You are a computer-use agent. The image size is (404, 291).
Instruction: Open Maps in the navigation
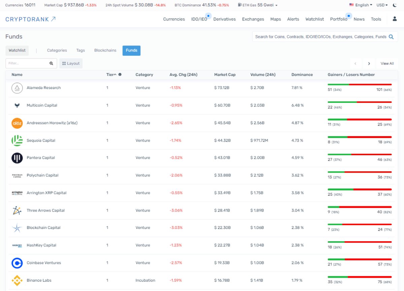tap(276, 19)
